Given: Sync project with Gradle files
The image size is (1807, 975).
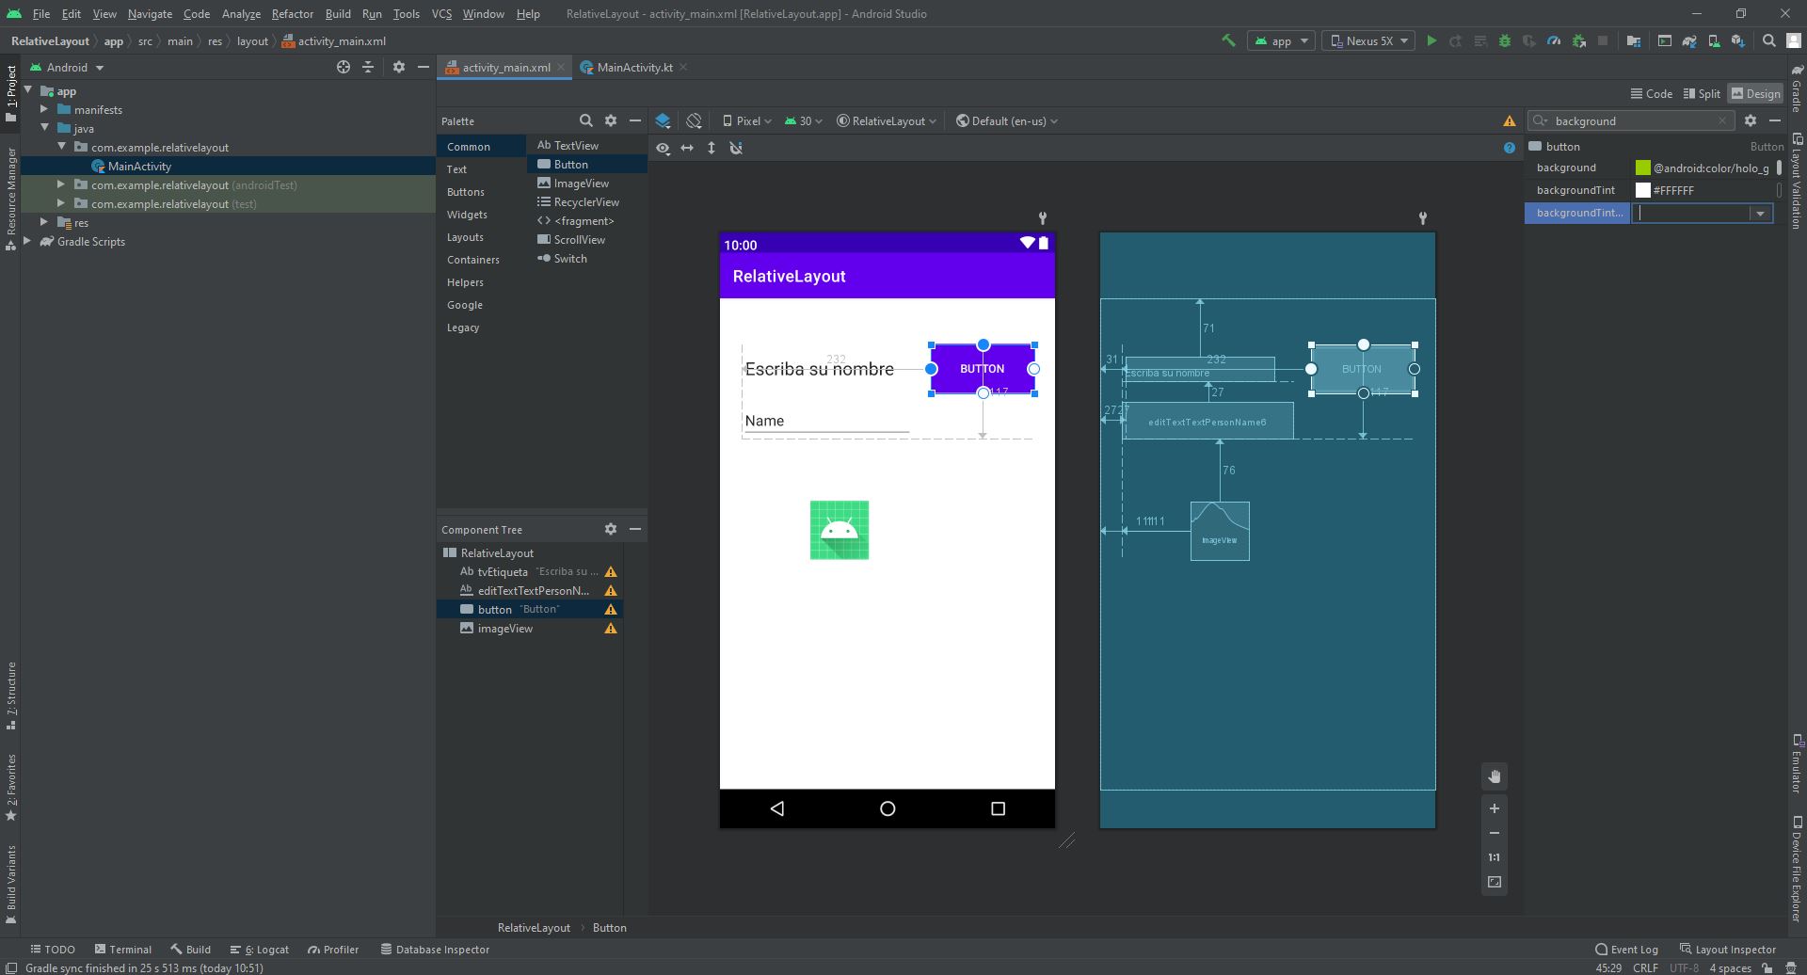Looking at the screenshot, I should tap(1688, 40).
